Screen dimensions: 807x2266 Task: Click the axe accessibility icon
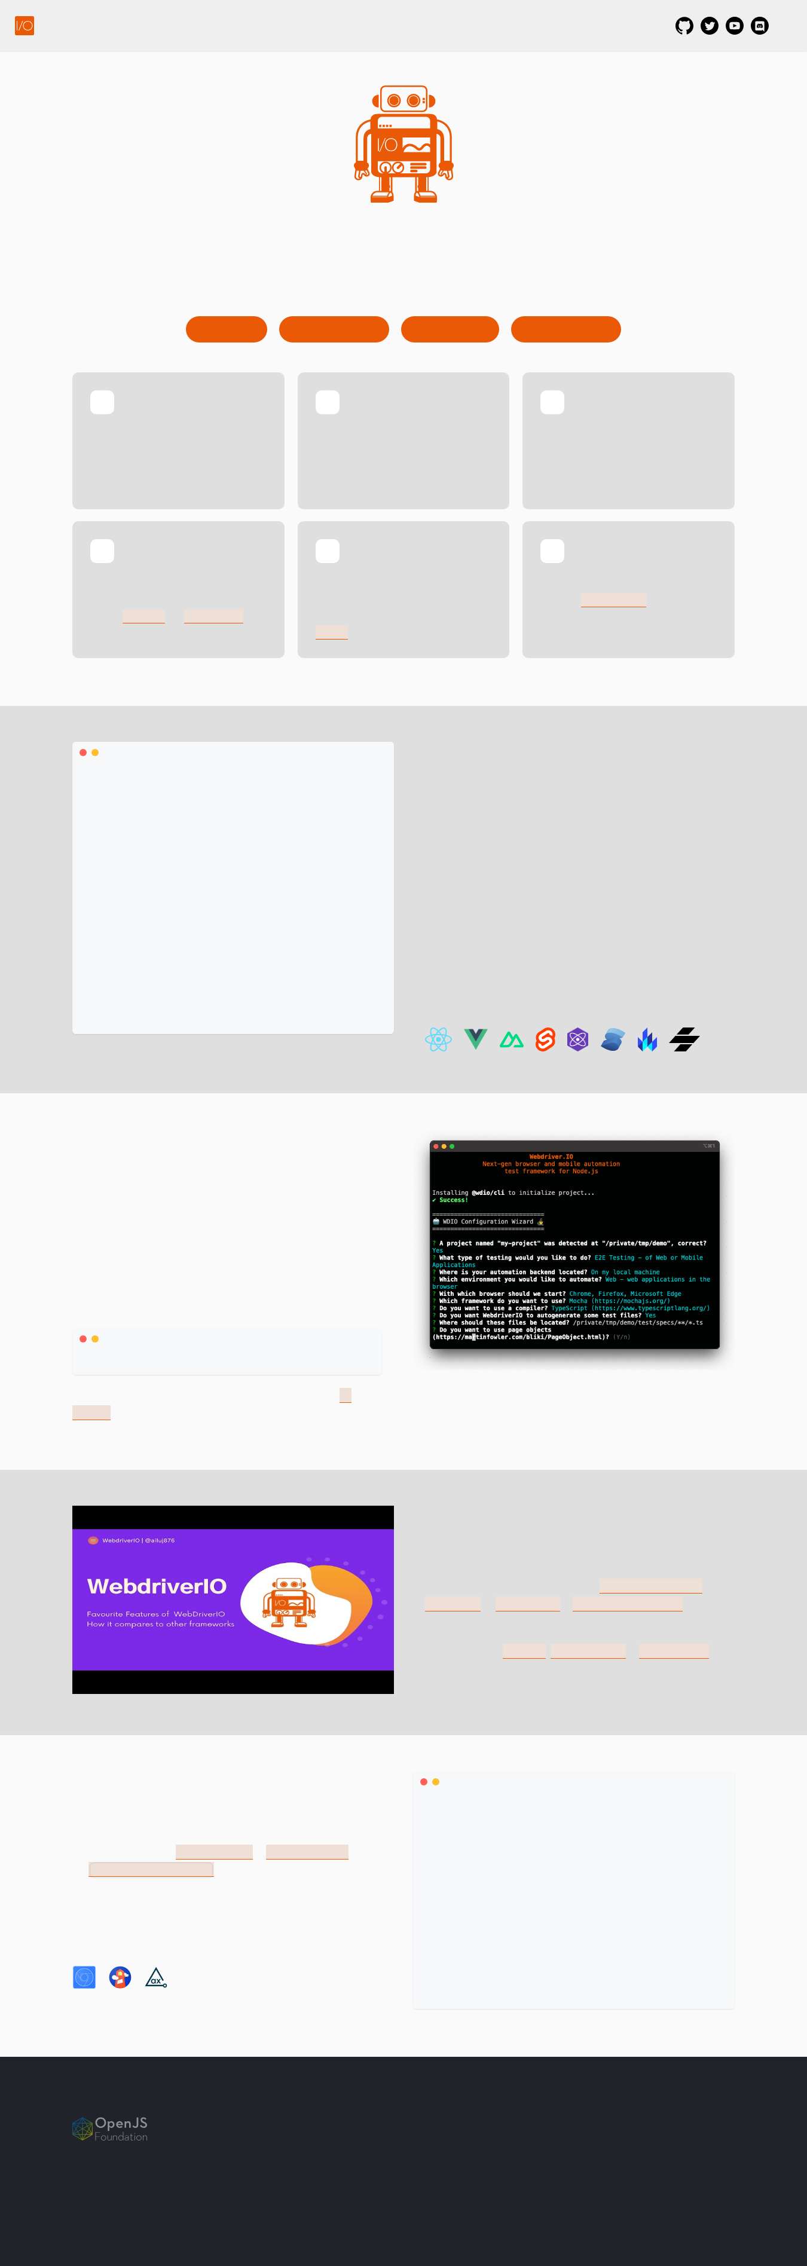pyautogui.click(x=156, y=1977)
